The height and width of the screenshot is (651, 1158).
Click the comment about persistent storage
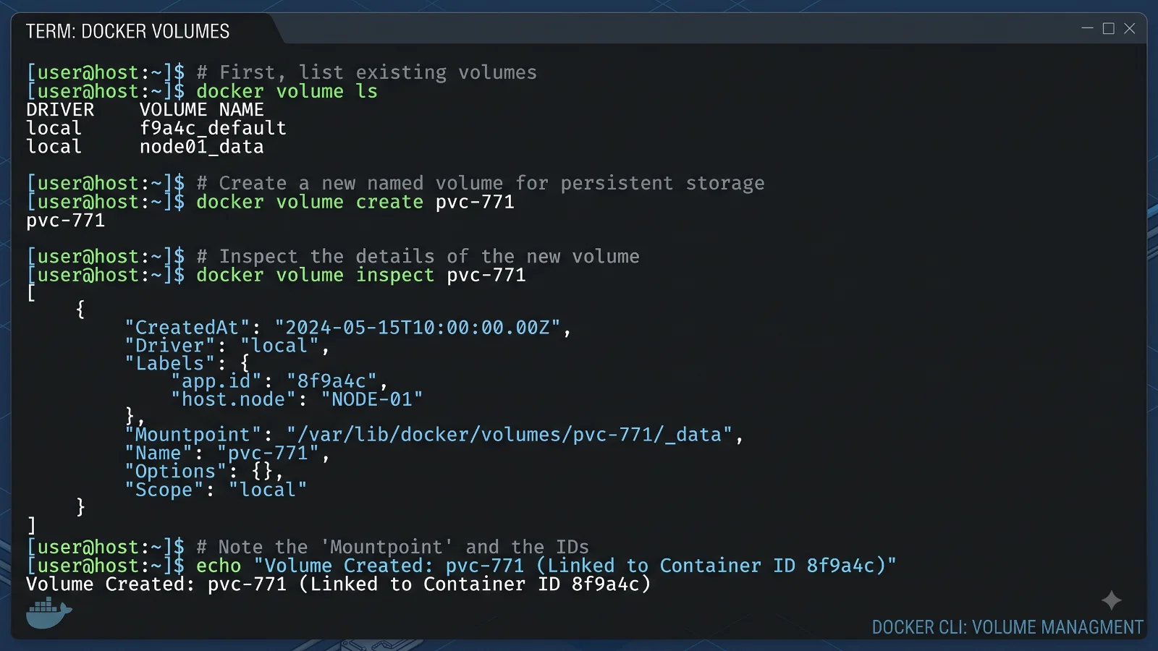click(481, 183)
